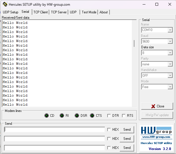Check HEX for the second send field
This screenshot has height=154, width=176.
click(109, 139)
